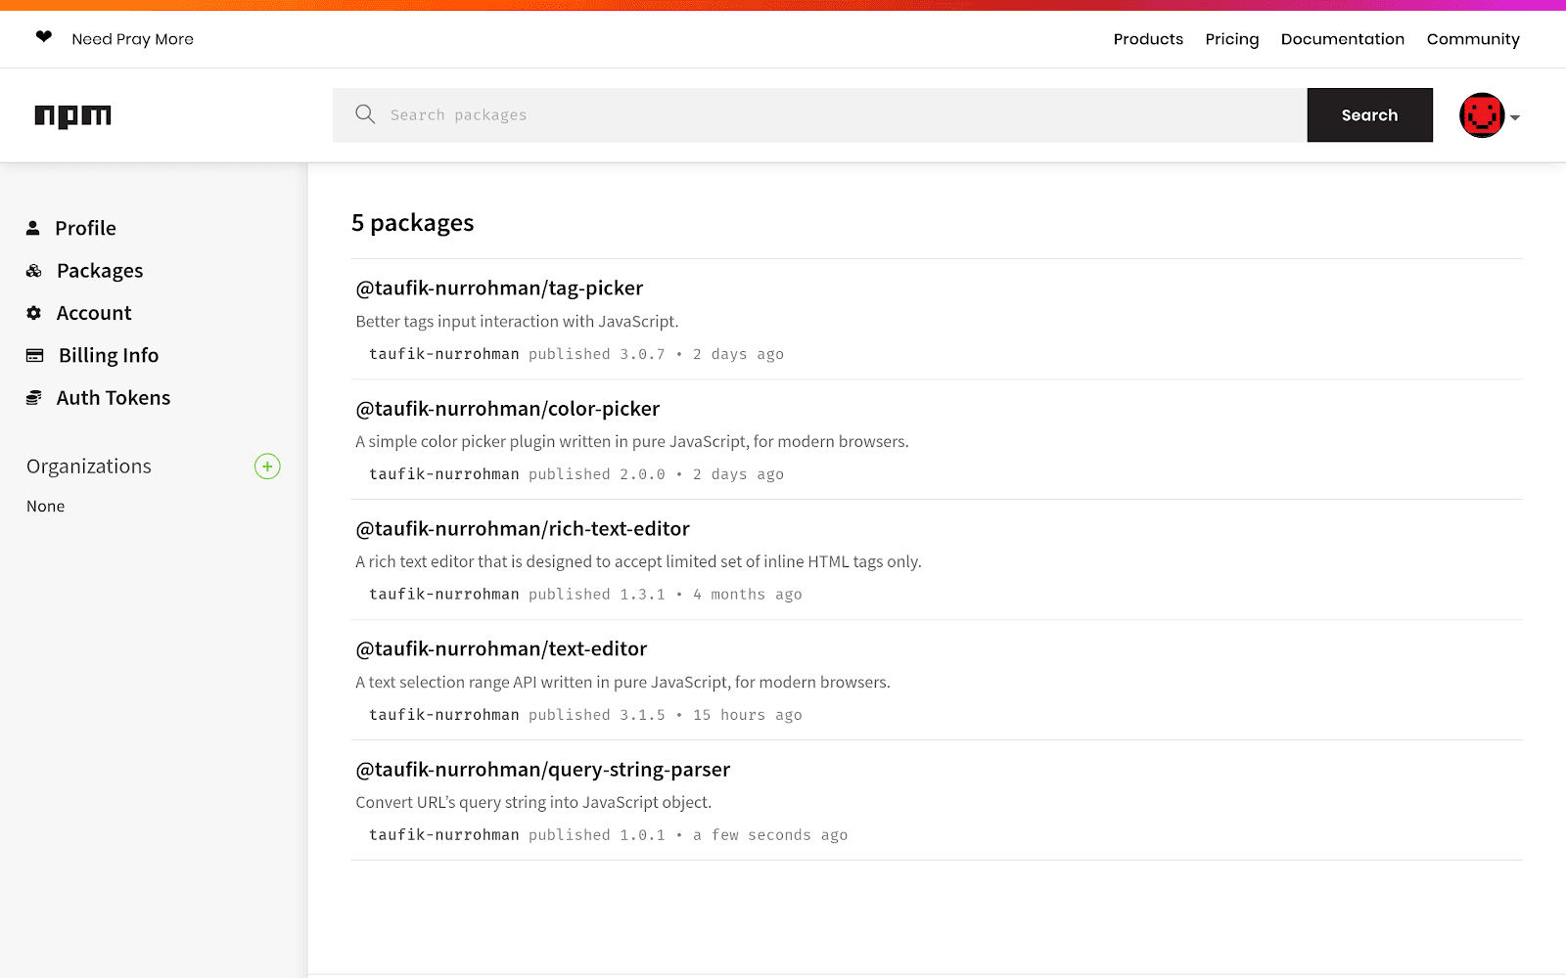Screen dimensions: 1566x978
Task: Focus the Search packages input field
Action: click(820, 115)
